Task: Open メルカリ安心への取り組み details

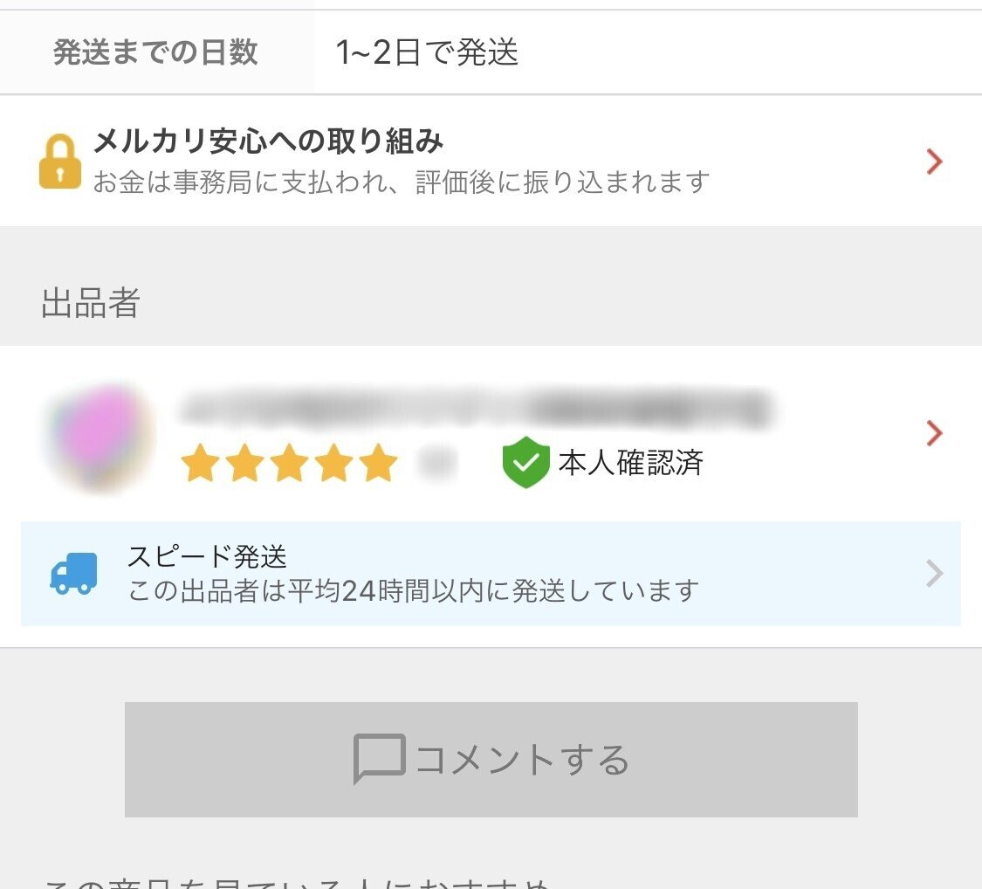Action: [269, 141]
